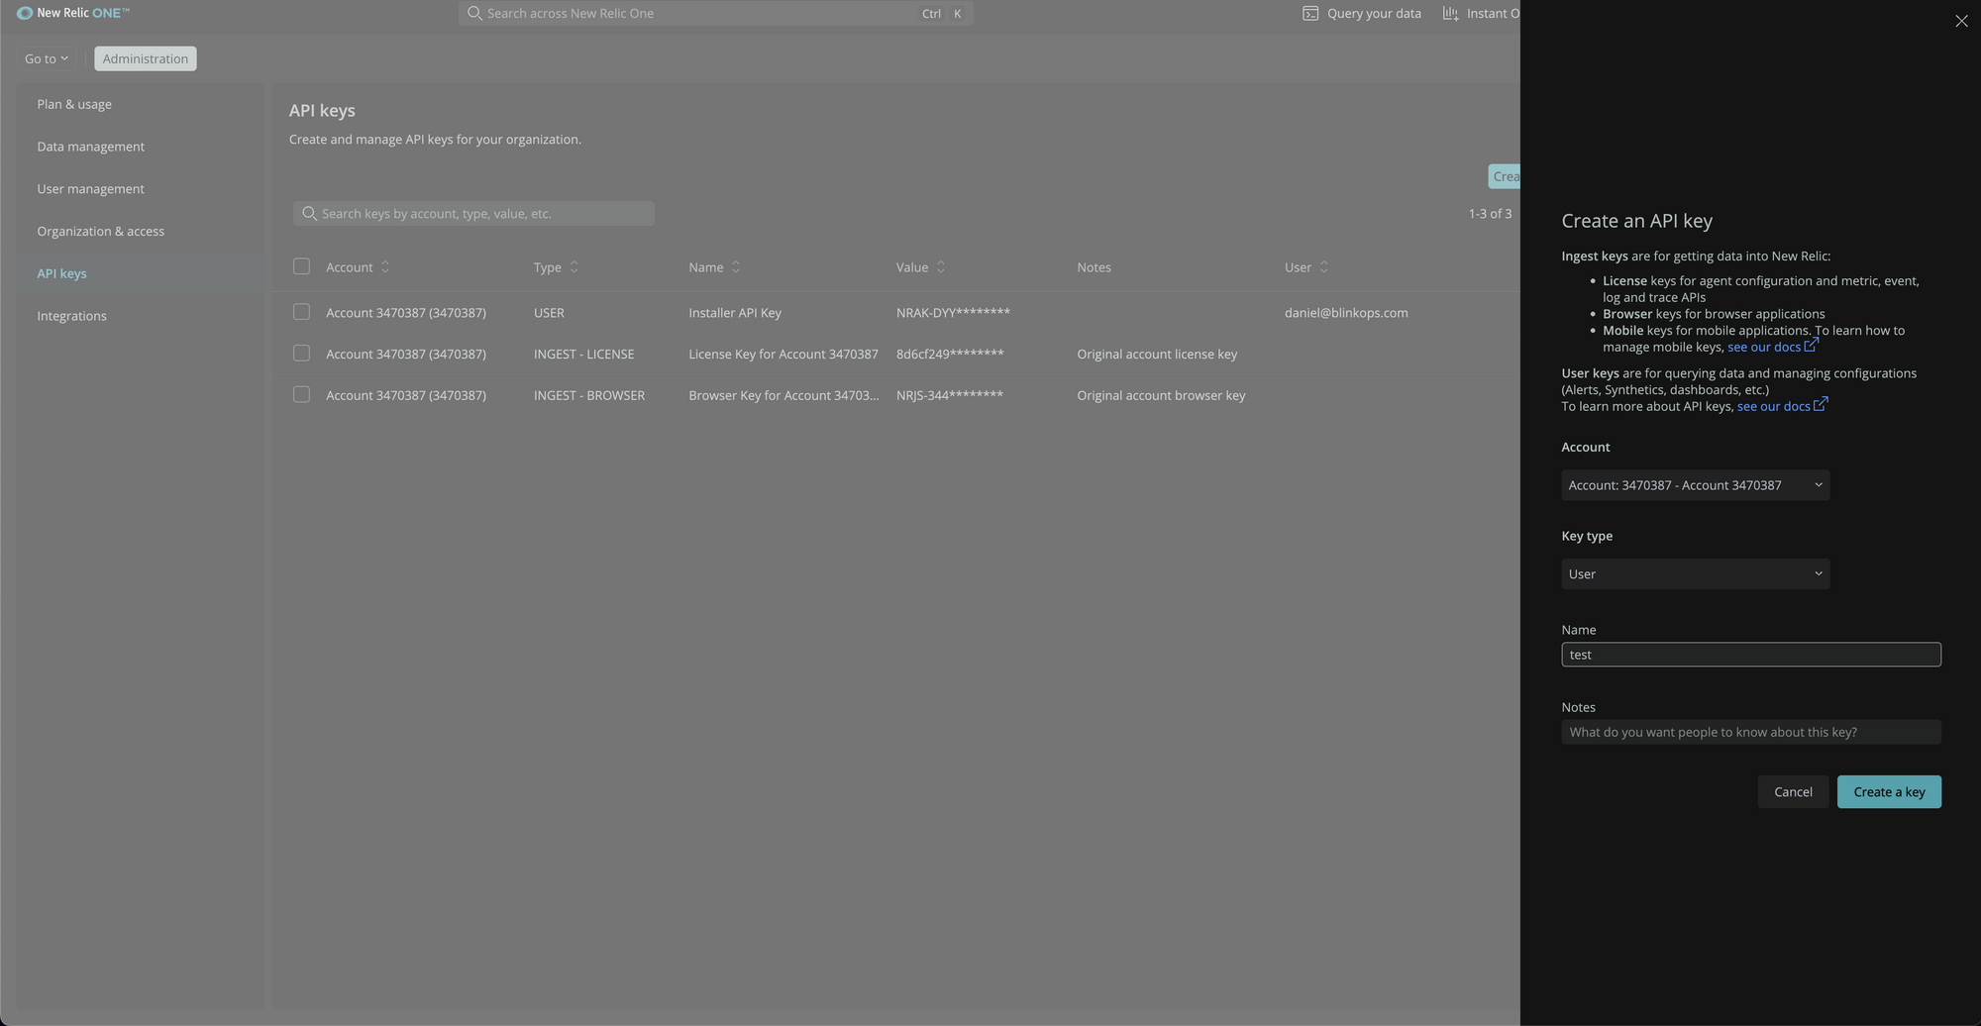This screenshot has height=1026, width=1981.
Task: Click the Installer API Key name cell
Action: 735,313
